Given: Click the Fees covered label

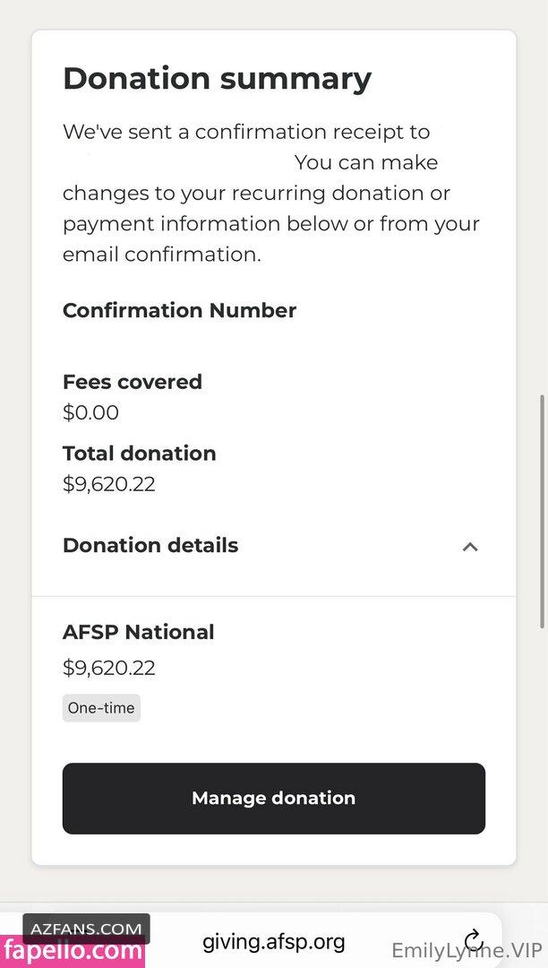Looking at the screenshot, I should coord(133,382).
